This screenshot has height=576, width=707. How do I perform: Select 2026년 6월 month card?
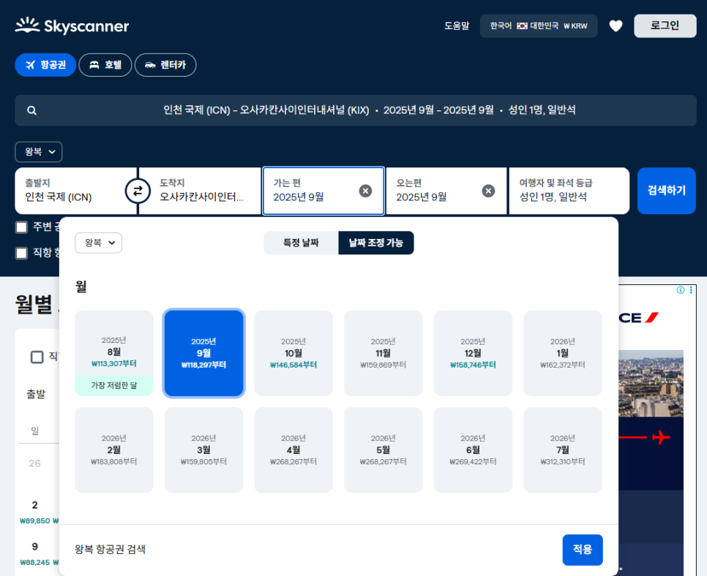[473, 450]
